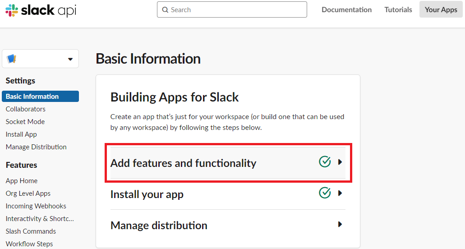
Task: Go to Slash Commands feature
Action: pos(31,231)
